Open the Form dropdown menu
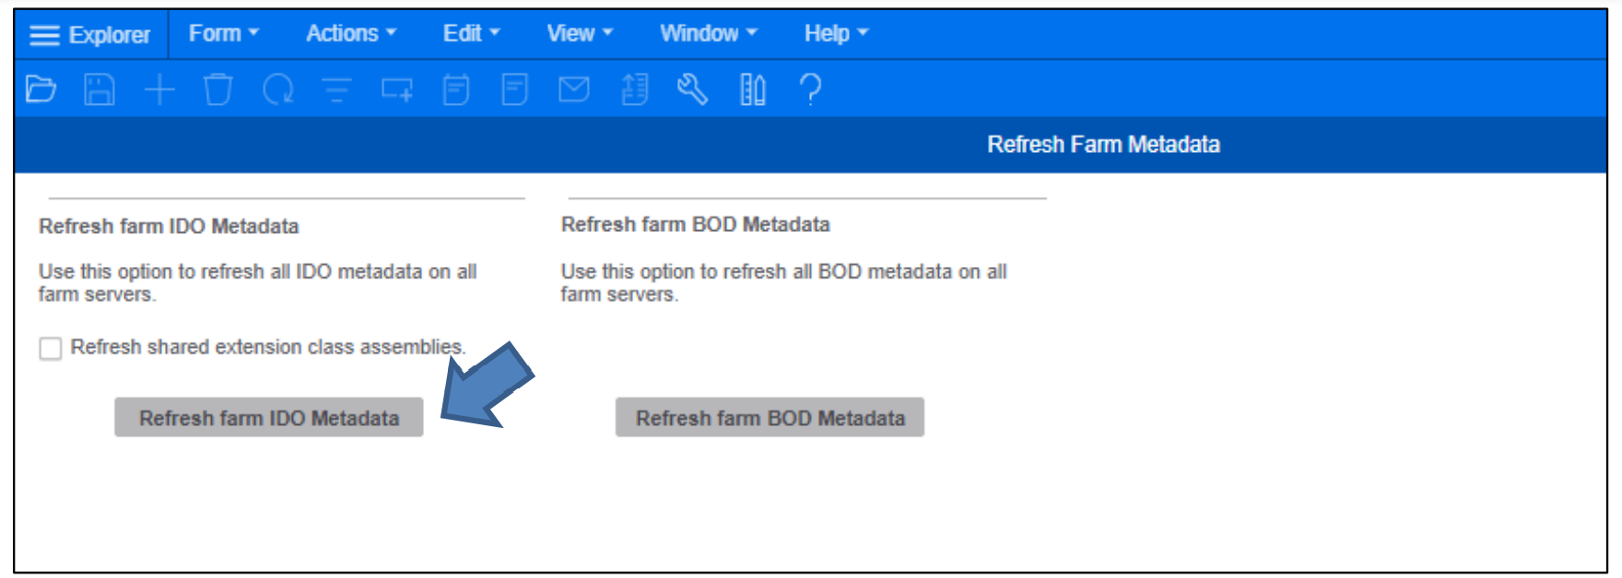Viewport: 1622px width, 578px height. click(223, 34)
